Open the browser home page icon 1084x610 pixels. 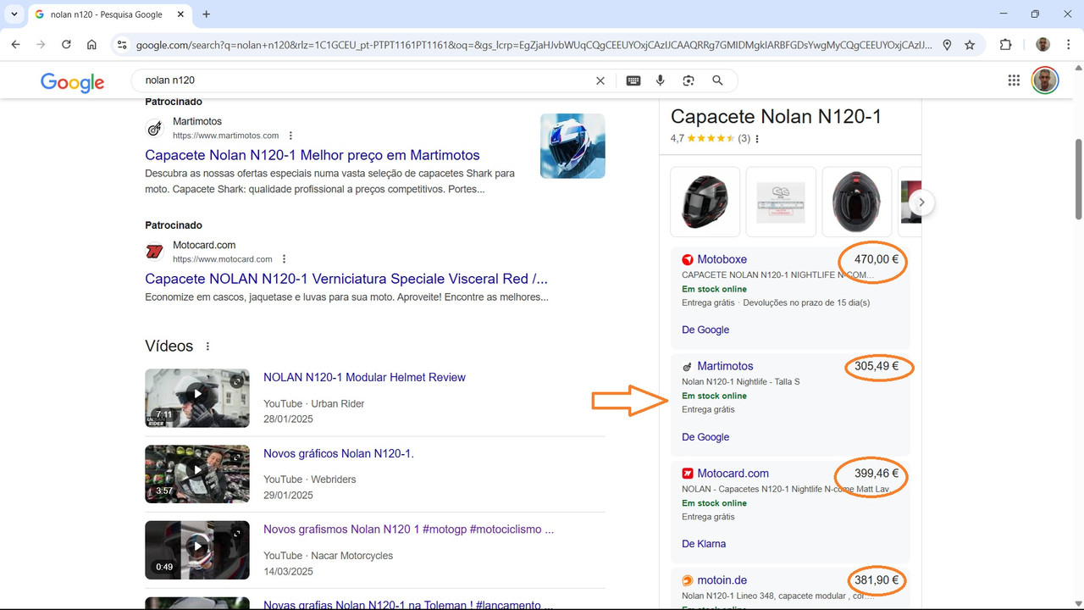click(91, 45)
